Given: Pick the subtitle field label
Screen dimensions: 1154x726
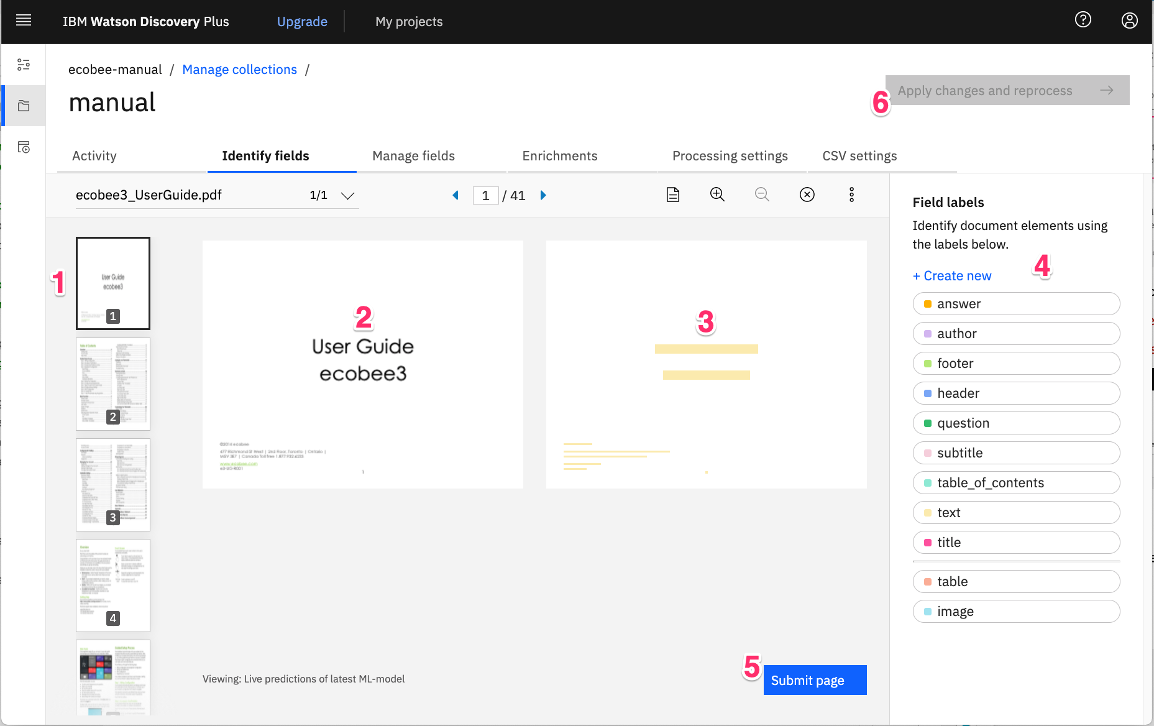Looking at the screenshot, I should coord(1017,453).
